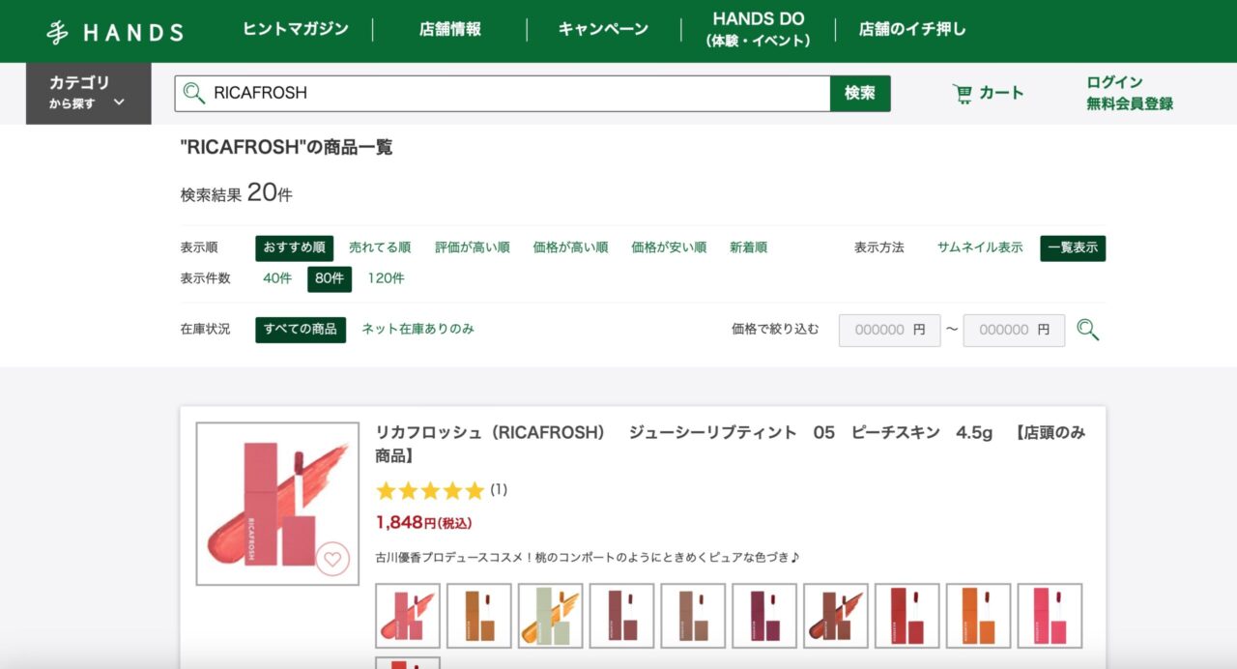
Task: Open the HANDS DO events menu
Action: (x=758, y=29)
